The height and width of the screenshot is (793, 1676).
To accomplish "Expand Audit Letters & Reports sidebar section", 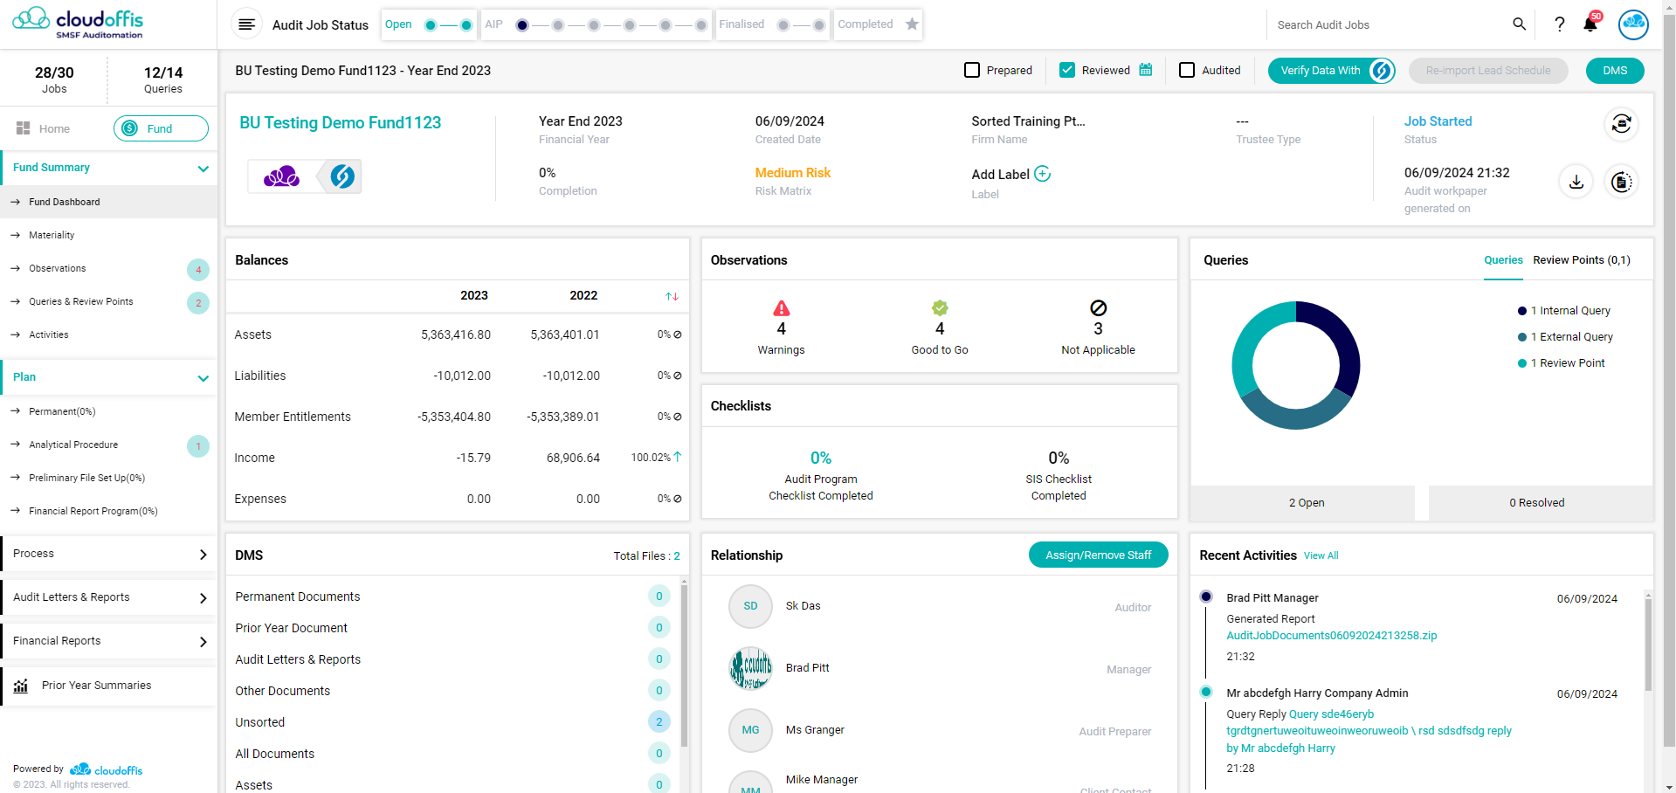I will point(108,597).
